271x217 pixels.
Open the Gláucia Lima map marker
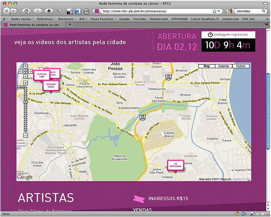[x=42, y=75]
